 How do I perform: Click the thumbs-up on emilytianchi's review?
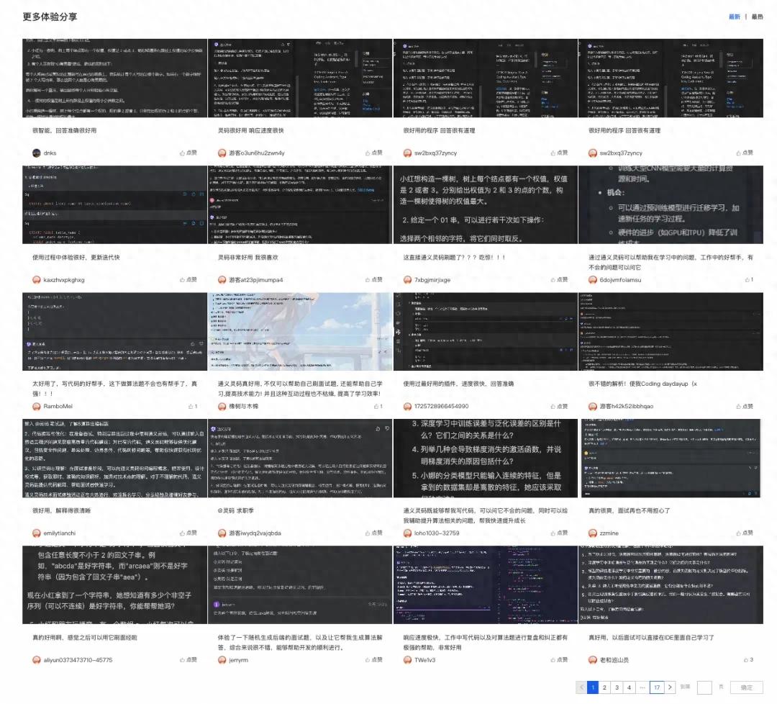coord(188,533)
